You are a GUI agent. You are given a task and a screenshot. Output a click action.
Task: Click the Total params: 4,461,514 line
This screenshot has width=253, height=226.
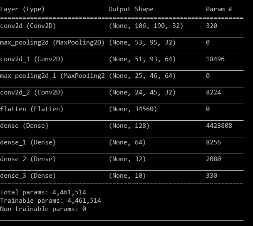click(x=43, y=192)
